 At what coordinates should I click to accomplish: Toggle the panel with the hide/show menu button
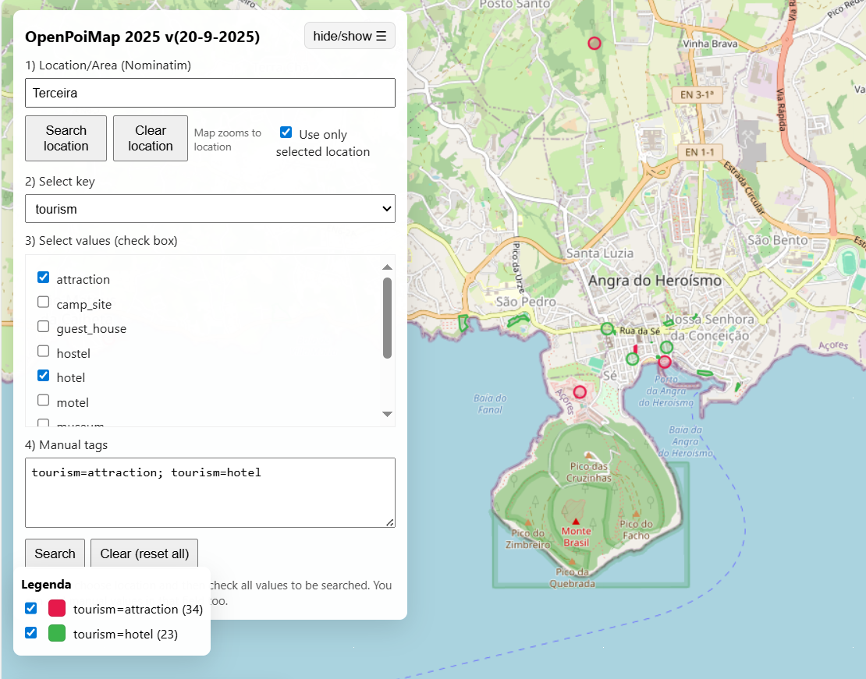pos(350,36)
